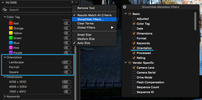The height and width of the screenshot is (100, 202).
Task: Enable the Camera Serial checkbox
Action: click(134, 72)
